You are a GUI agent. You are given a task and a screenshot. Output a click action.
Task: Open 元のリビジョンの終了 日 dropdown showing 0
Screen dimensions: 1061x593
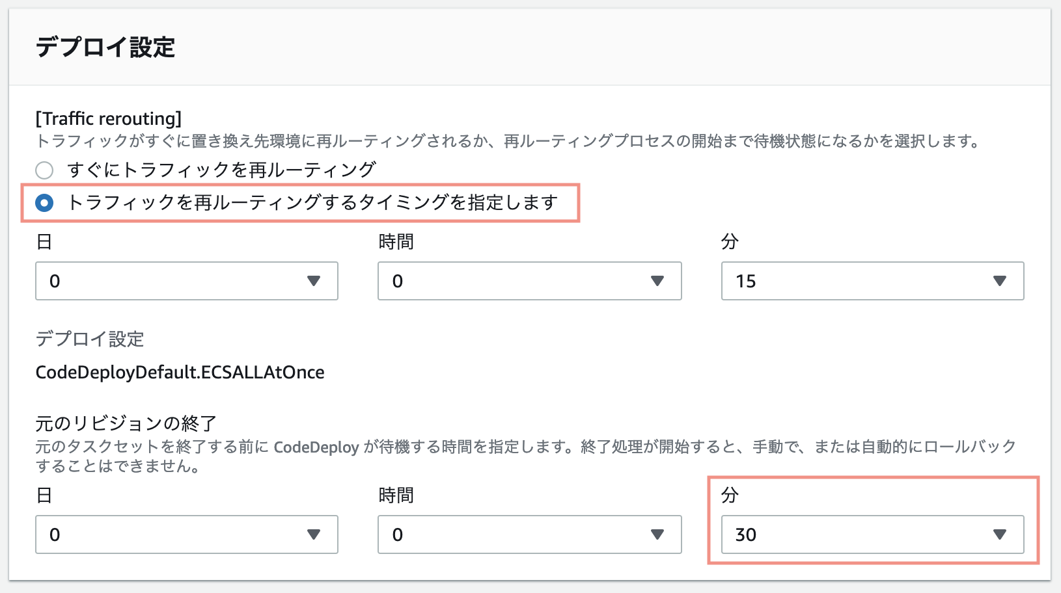[x=176, y=534]
